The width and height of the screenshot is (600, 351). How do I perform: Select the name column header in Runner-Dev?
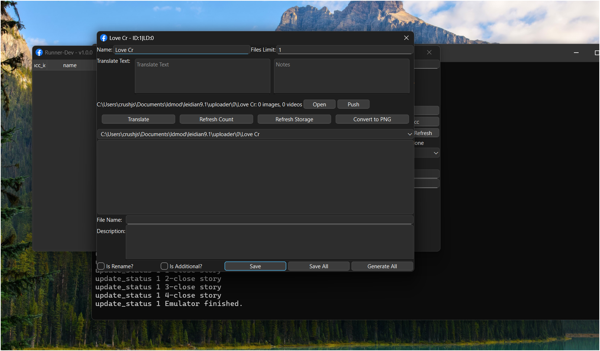coord(70,65)
